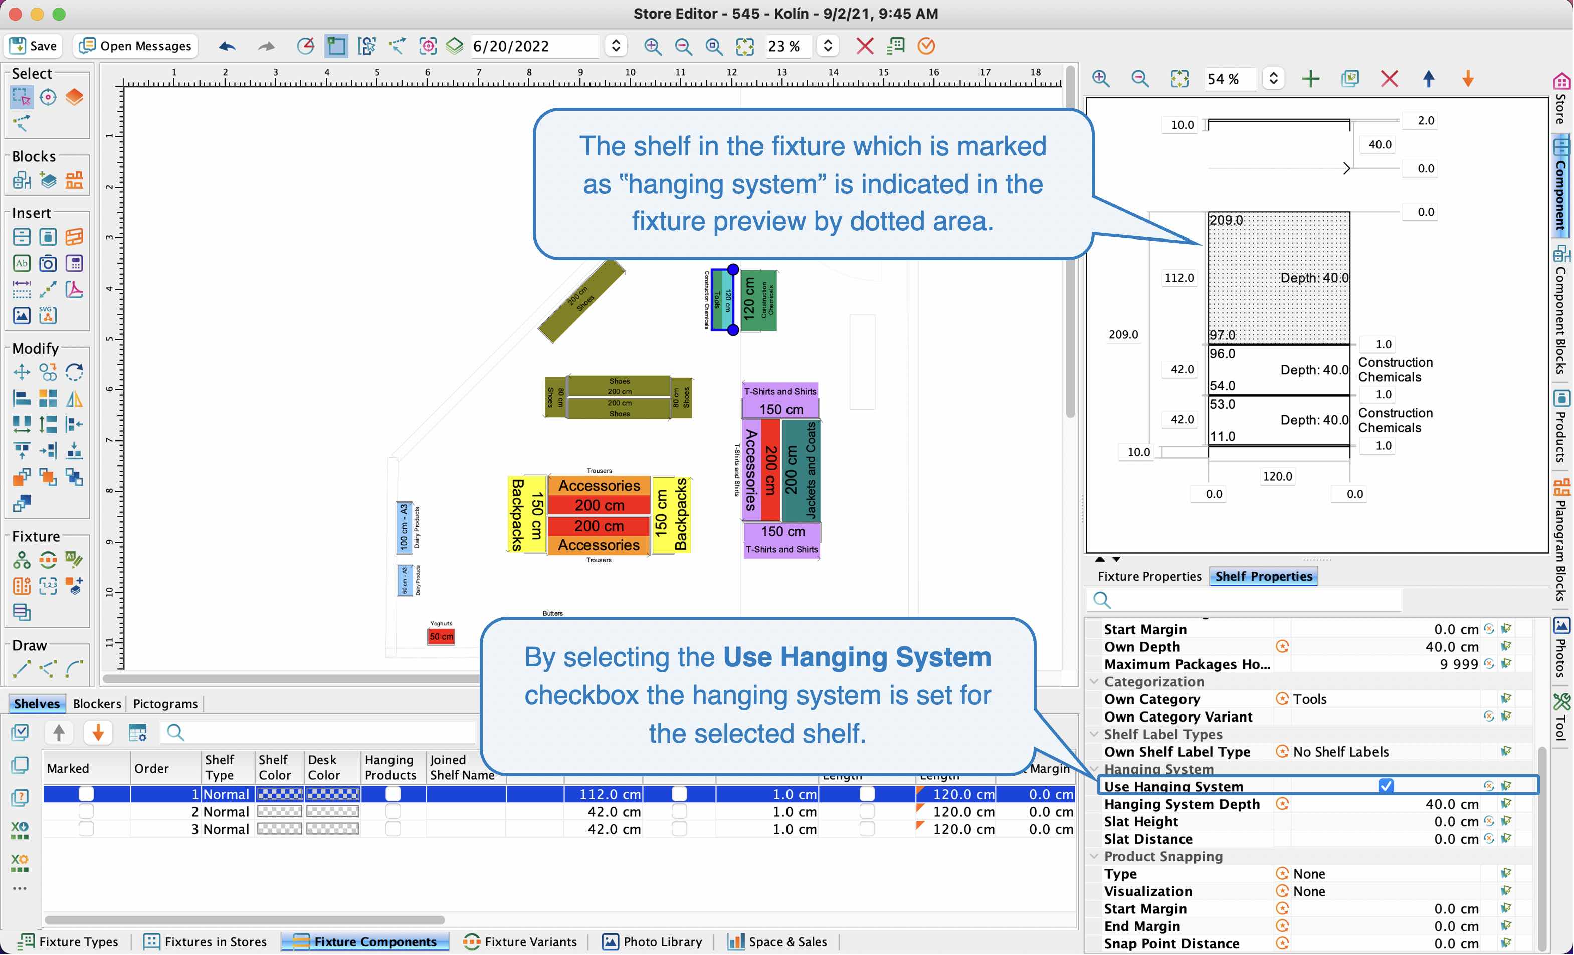This screenshot has height=955, width=1574.
Task: Toggle Hanging Products checkbox in shelf row 3
Action: pyautogui.click(x=393, y=829)
